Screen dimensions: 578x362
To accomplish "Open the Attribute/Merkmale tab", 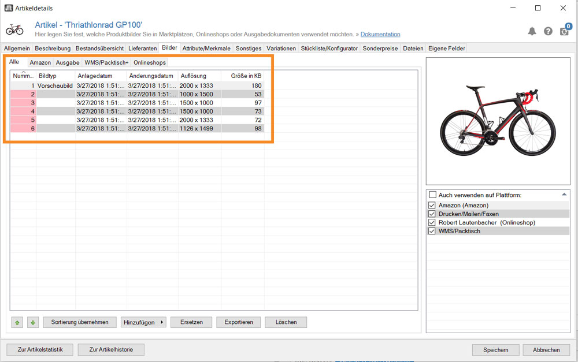I will click(x=206, y=48).
